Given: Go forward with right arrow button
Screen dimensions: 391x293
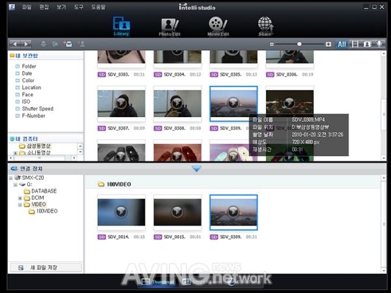Looking at the screenshot, I should 26,44.
